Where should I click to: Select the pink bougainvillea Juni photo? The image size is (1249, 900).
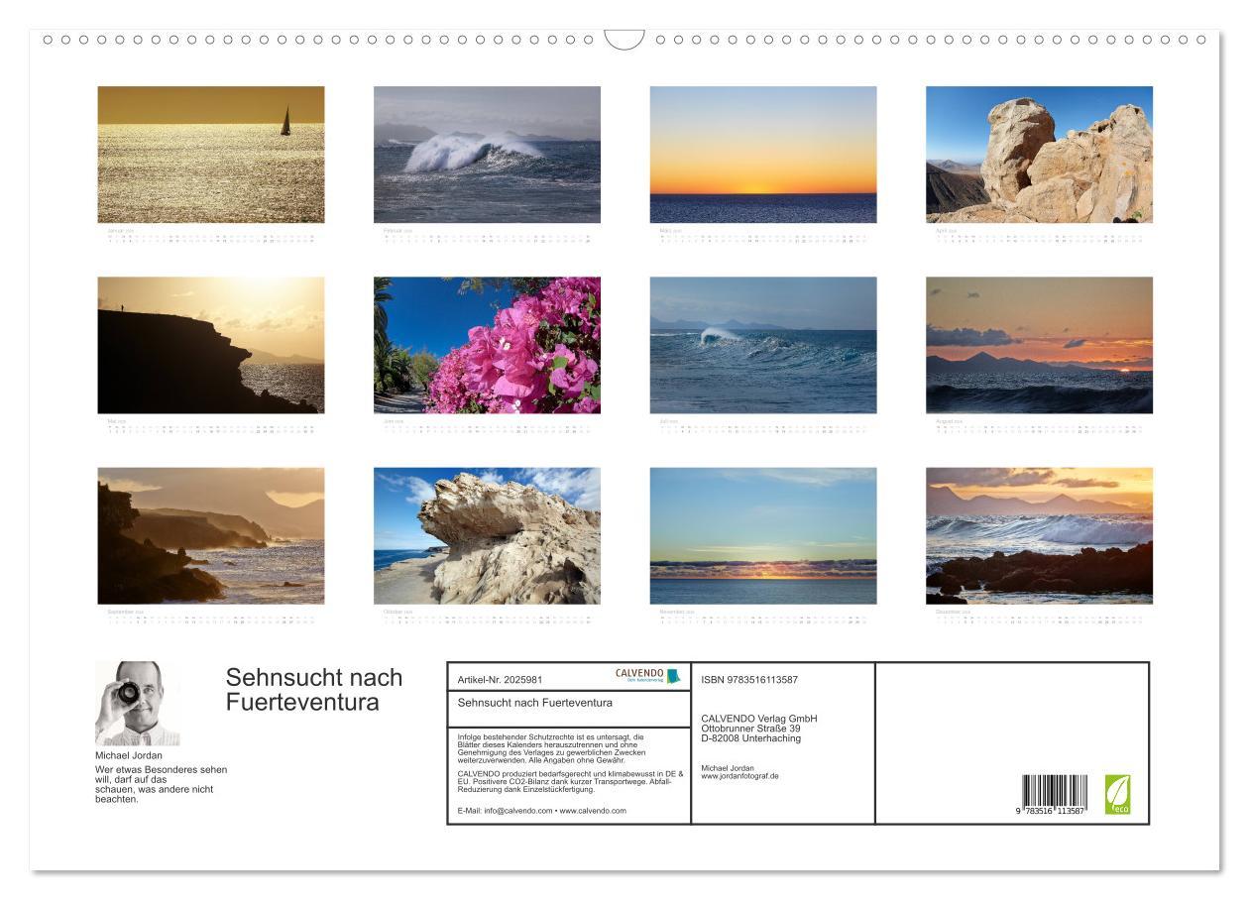coord(488,345)
